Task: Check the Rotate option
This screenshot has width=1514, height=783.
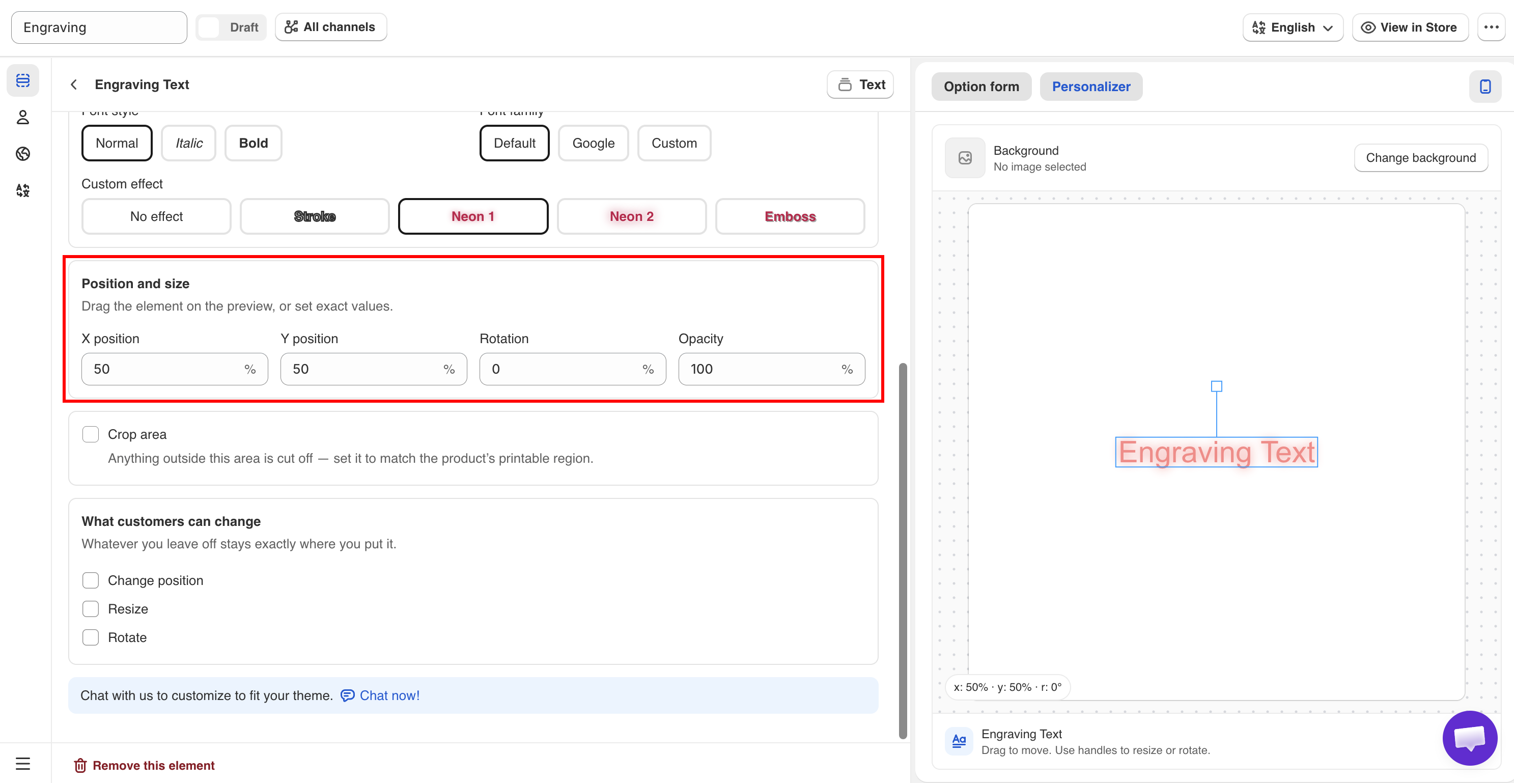Action: pos(91,637)
